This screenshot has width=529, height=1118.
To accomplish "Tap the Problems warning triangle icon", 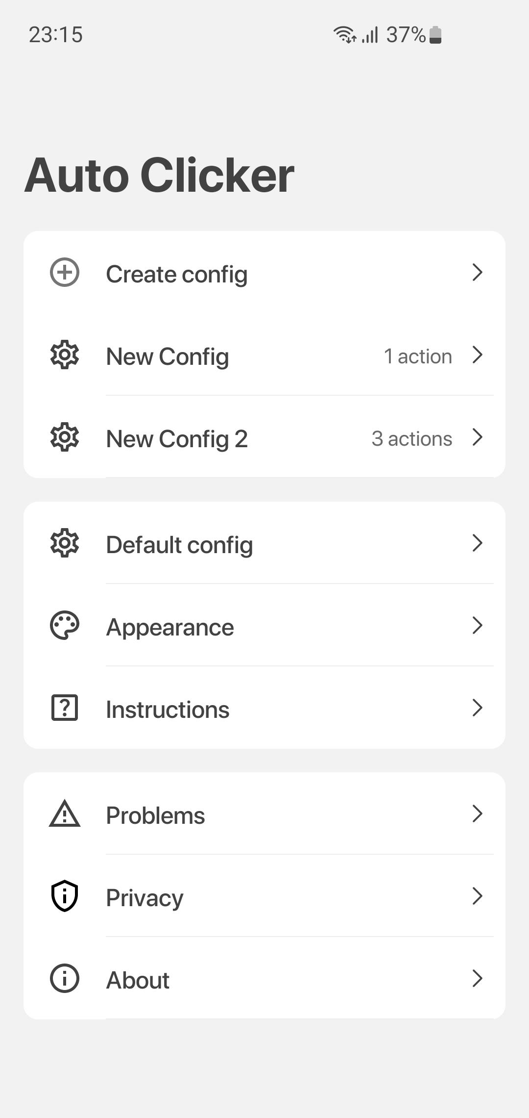I will [x=65, y=813].
